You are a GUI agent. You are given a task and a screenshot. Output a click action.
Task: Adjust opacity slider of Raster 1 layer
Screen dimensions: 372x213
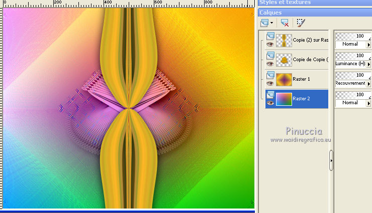pyautogui.click(x=353, y=75)
